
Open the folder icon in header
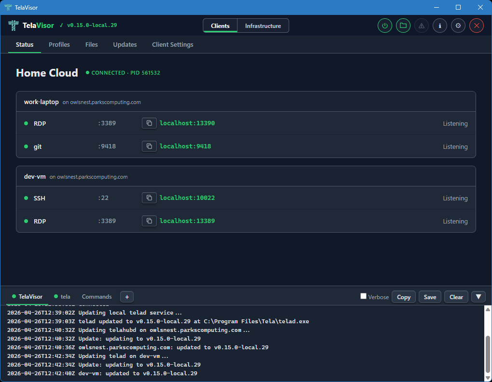403,26
